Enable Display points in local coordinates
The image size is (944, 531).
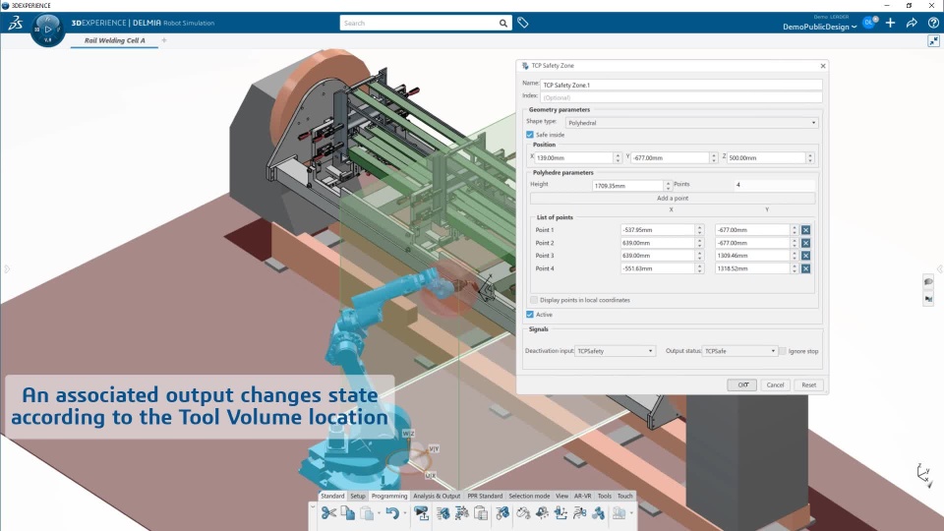[x=534, y=300]
